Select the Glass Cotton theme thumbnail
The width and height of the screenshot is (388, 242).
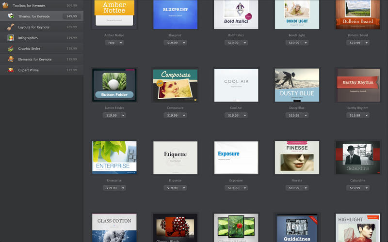pos(114,228)
